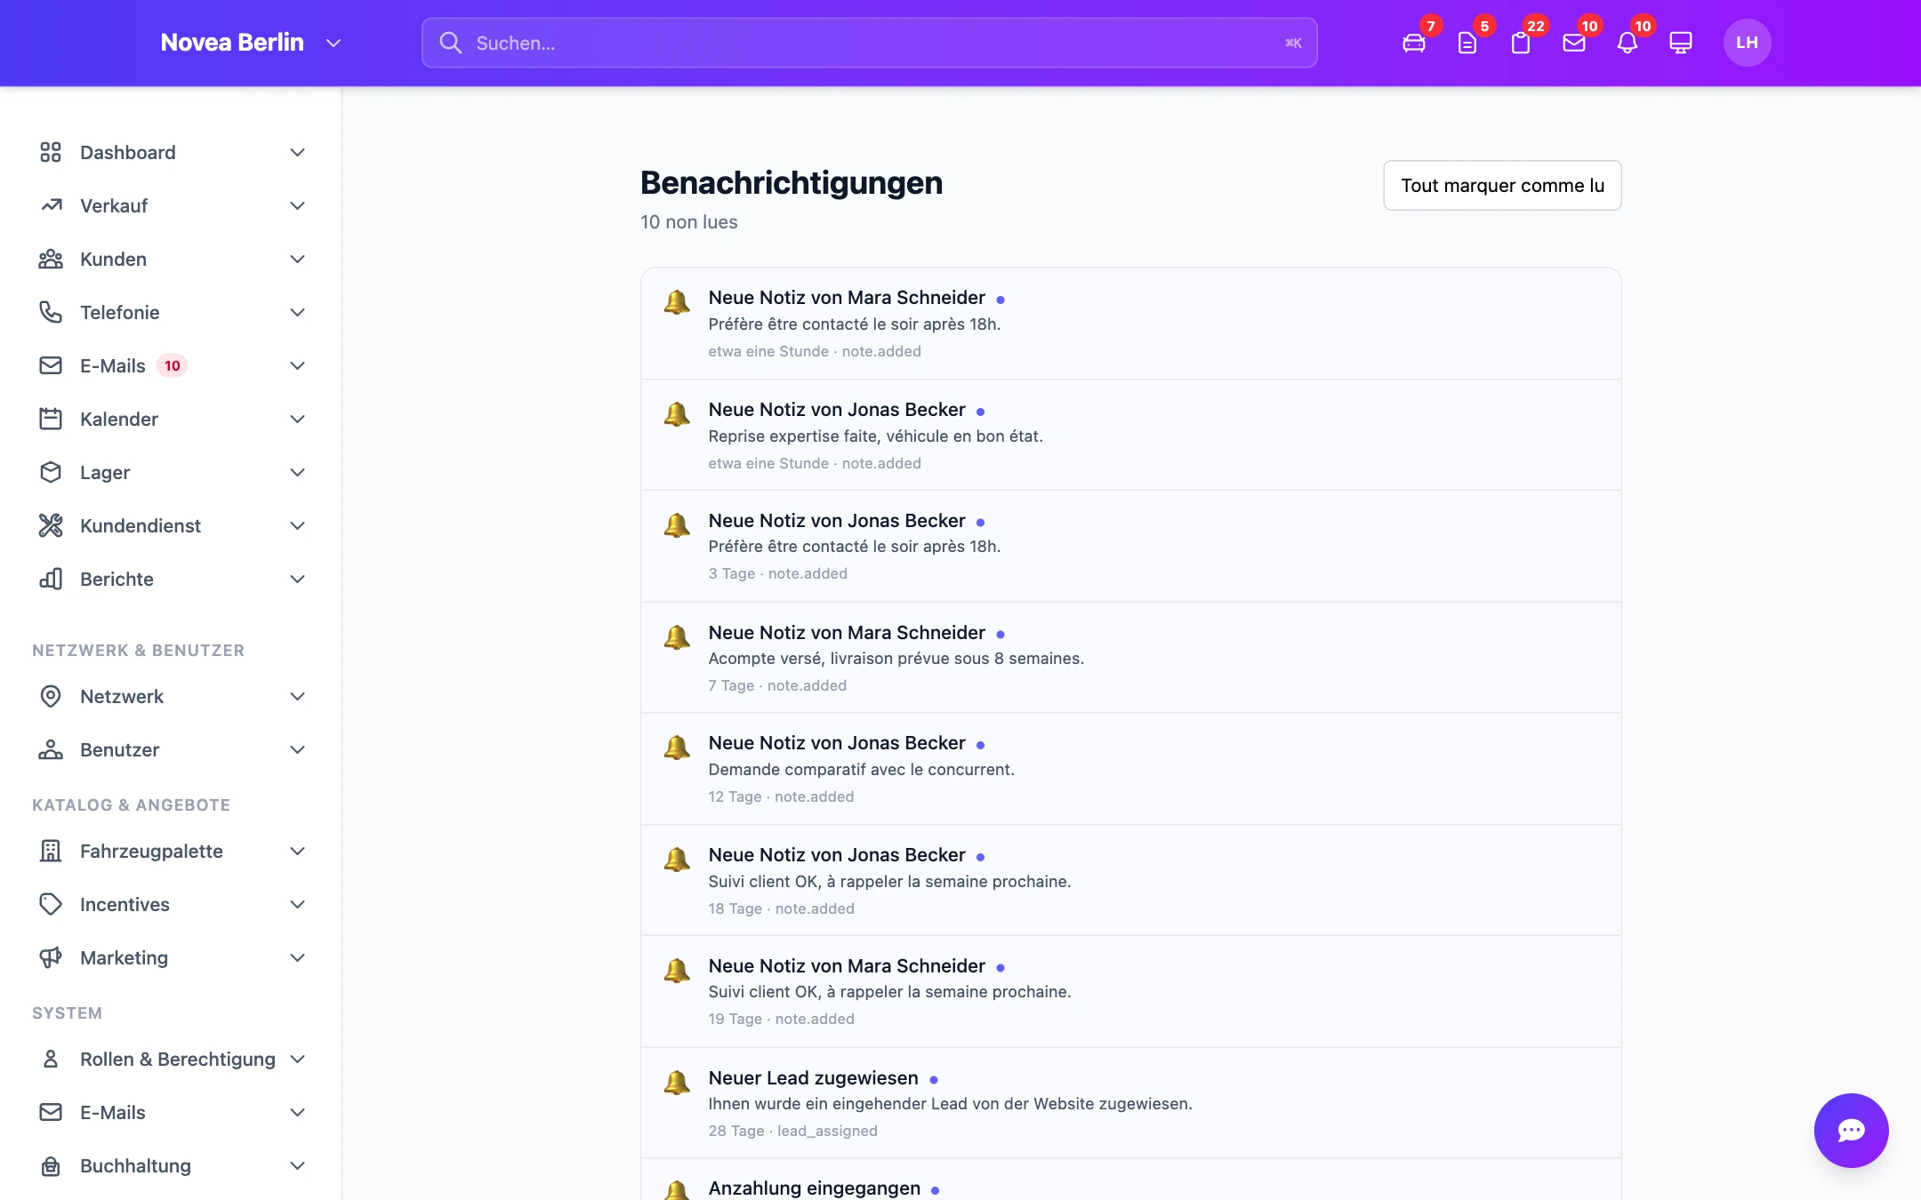Screen dimensions: 1921x1200
Task: Click the Kundendienst tools icon
Action: 51,526
